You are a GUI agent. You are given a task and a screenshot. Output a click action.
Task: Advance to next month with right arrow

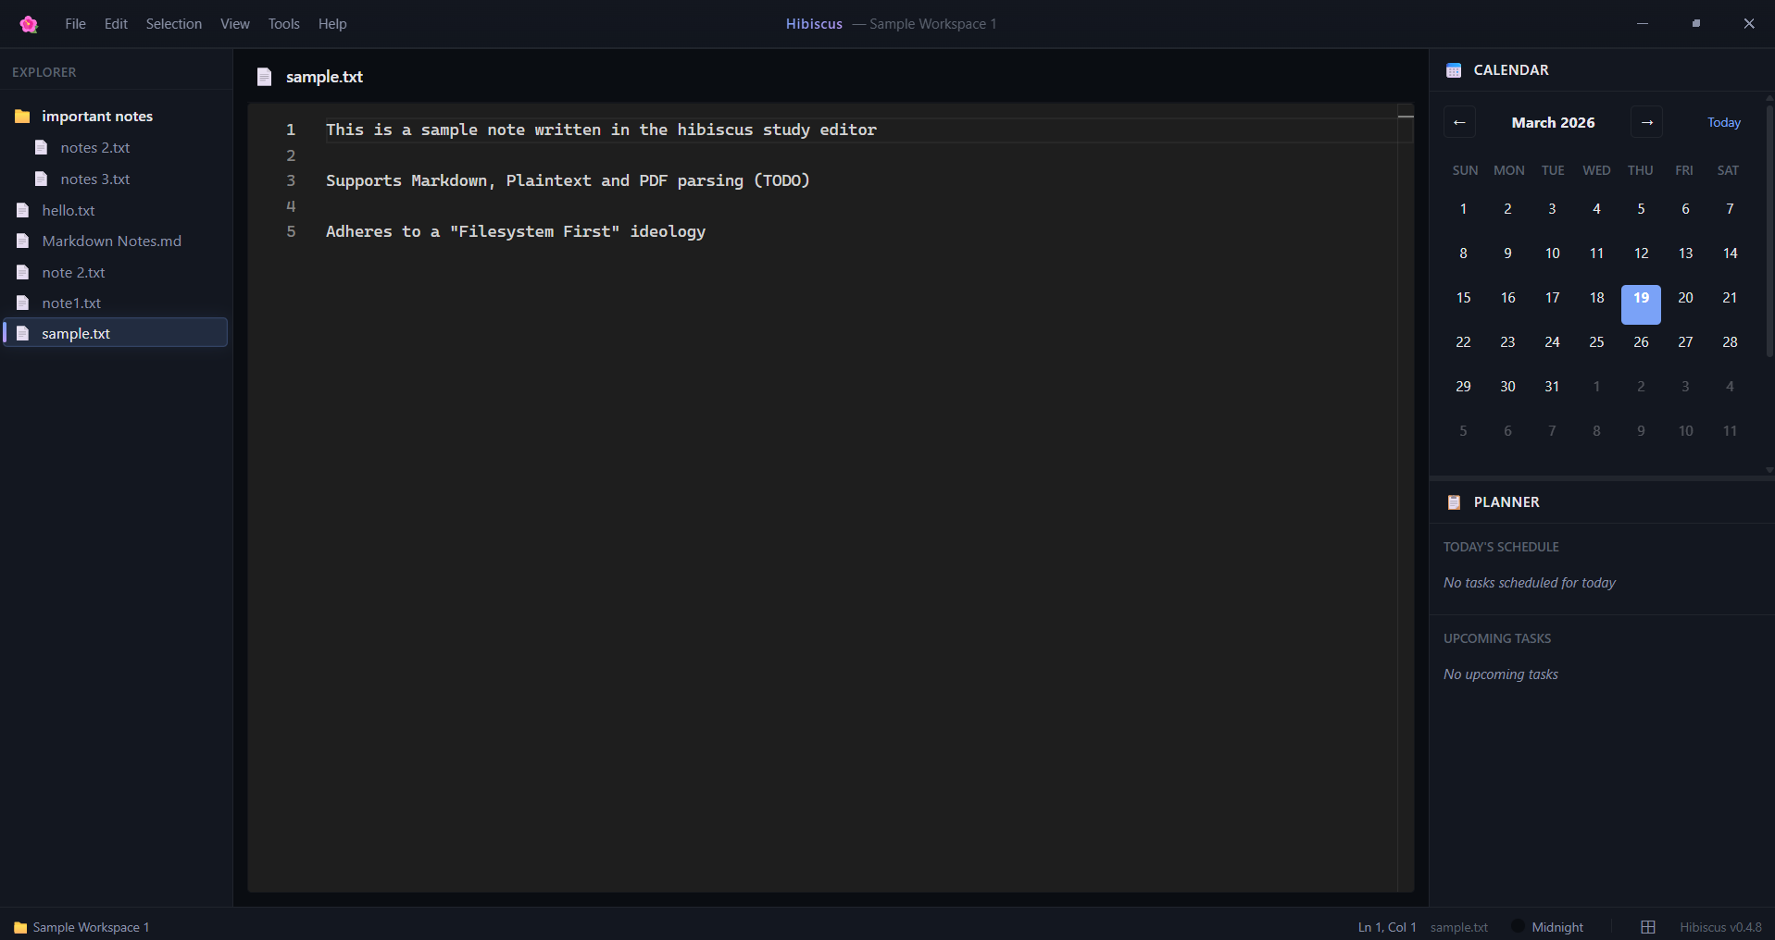pyautogui.click(x=1646, y=122)
